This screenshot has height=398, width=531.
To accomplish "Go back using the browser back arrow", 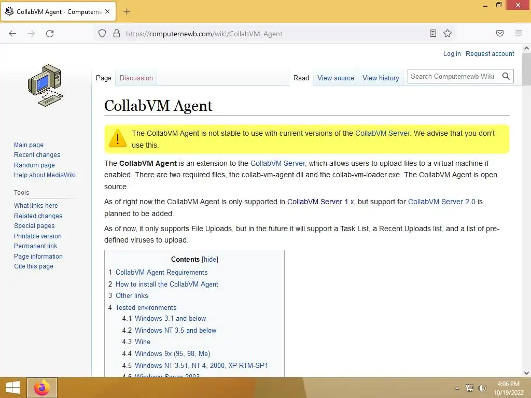I will [12, 34].
